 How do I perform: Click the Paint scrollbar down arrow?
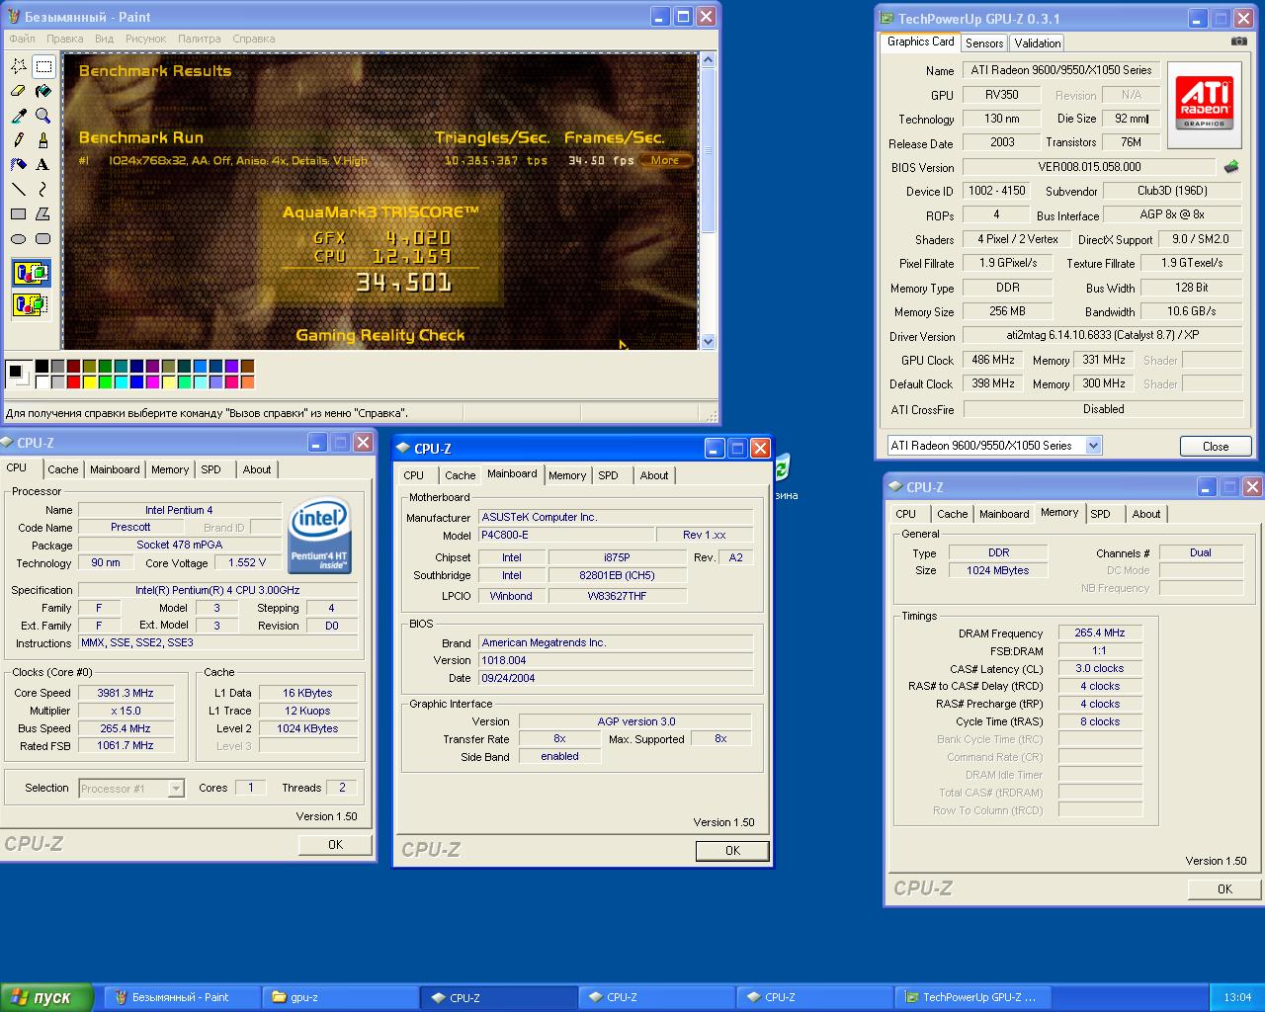tap(708, 341)
